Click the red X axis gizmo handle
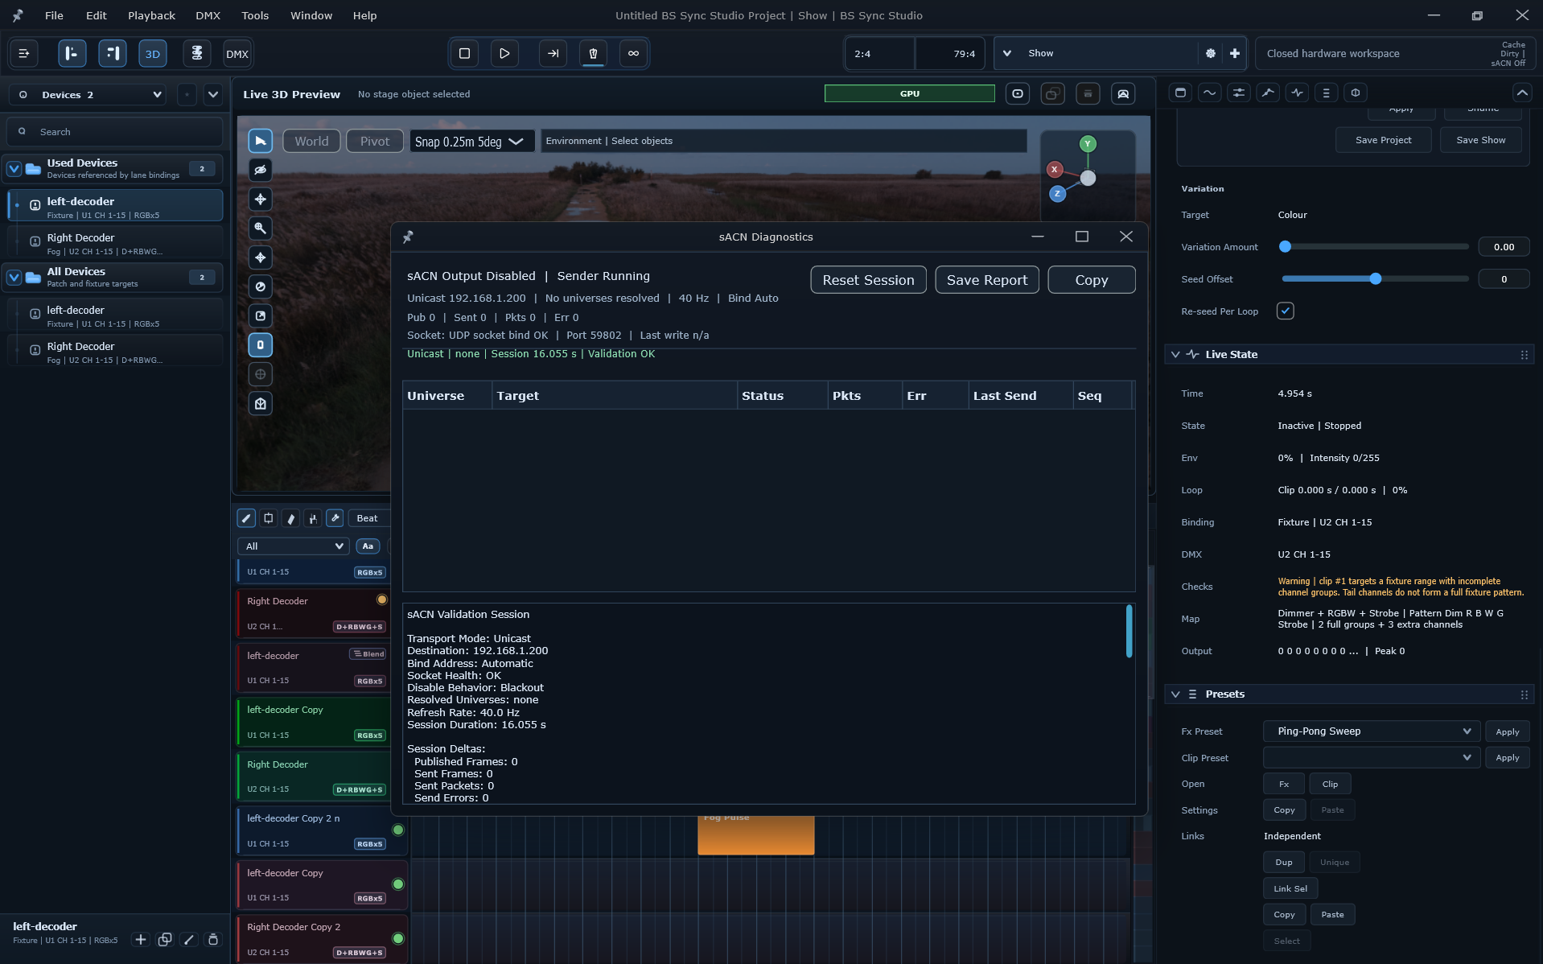 tap(1054, 170)
